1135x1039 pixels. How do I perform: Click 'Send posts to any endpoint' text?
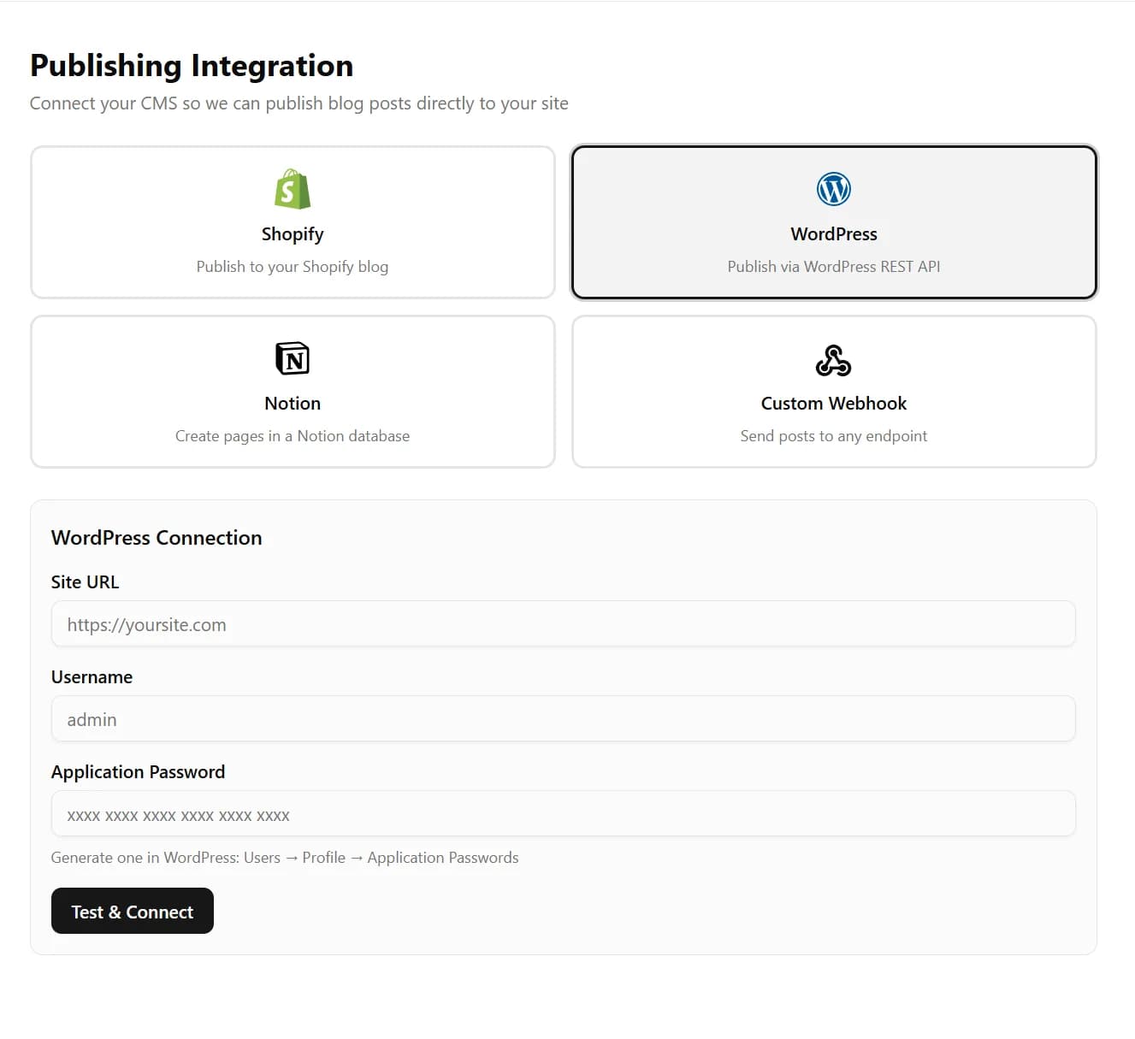(x=833, y=435)
